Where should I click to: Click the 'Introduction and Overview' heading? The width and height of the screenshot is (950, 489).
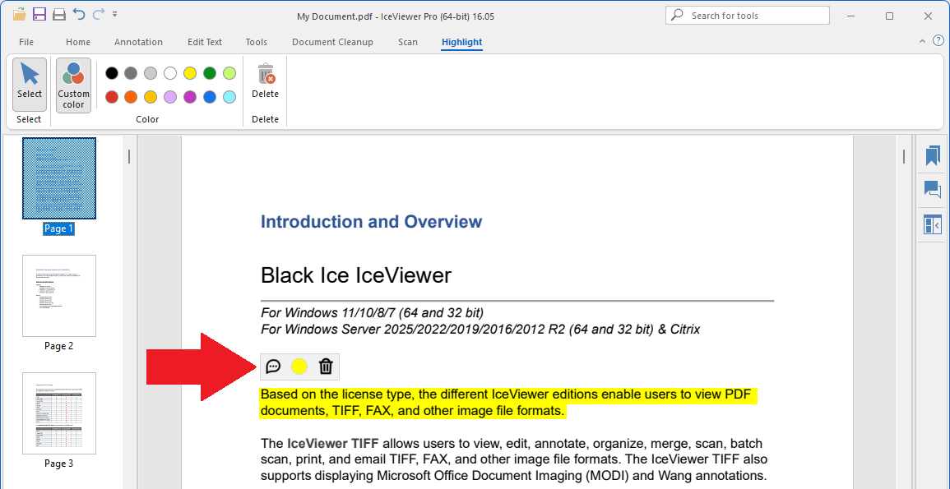pos(372,222)
